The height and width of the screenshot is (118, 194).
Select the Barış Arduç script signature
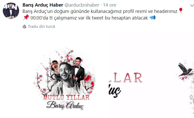pyautogui.click(x=65, y=105)
